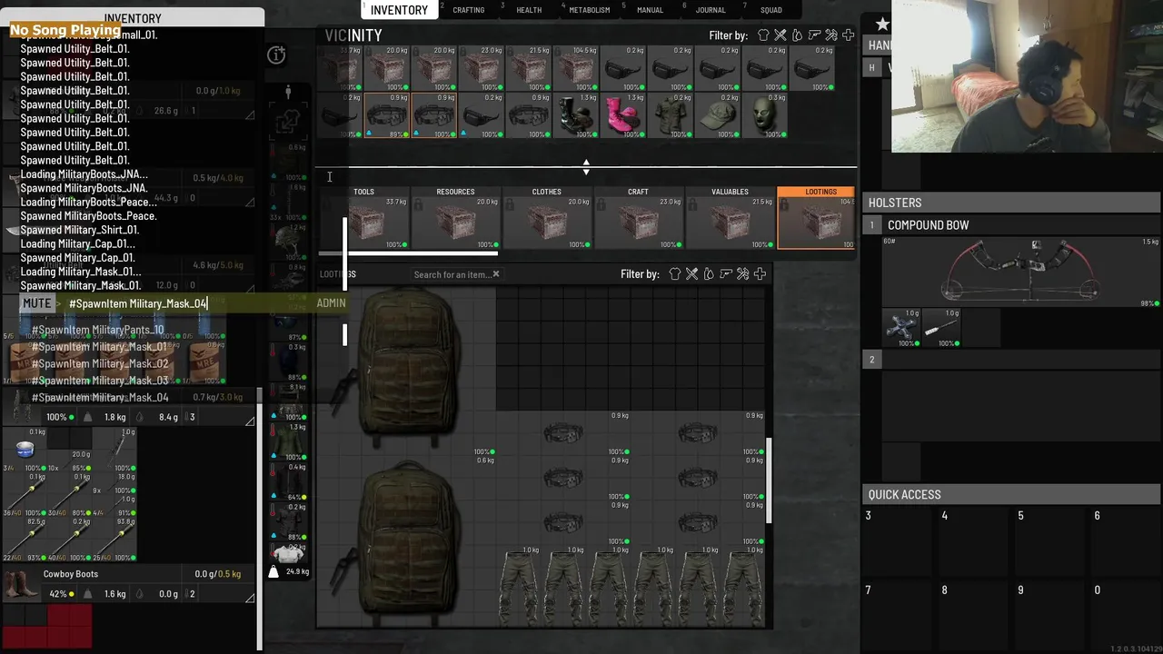Open the CRAFT chest tab
The width and height of the screenshot is (1163, 654).
639,218
